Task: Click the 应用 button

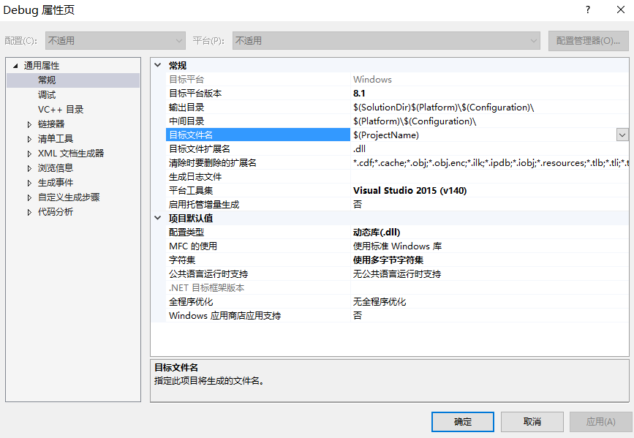Action: click(600, 422)
